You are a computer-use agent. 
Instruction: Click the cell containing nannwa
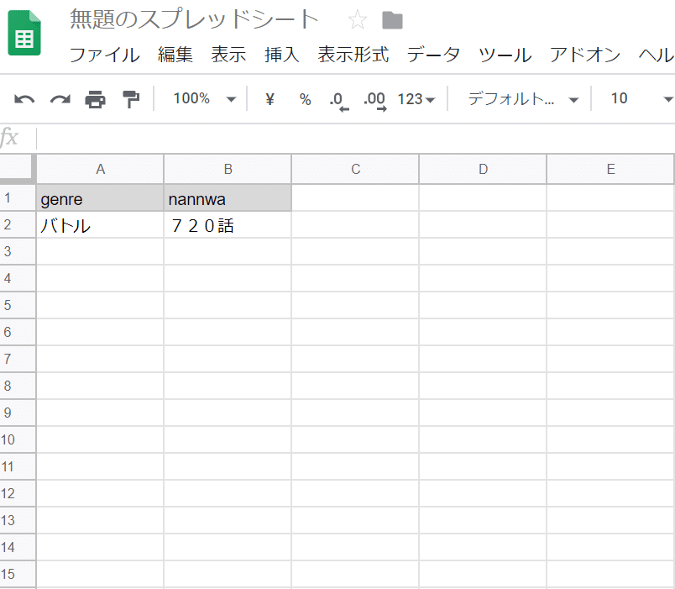pos(228,198)
